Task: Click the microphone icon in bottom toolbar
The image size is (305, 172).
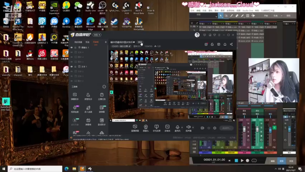Action: coord(177,127)
